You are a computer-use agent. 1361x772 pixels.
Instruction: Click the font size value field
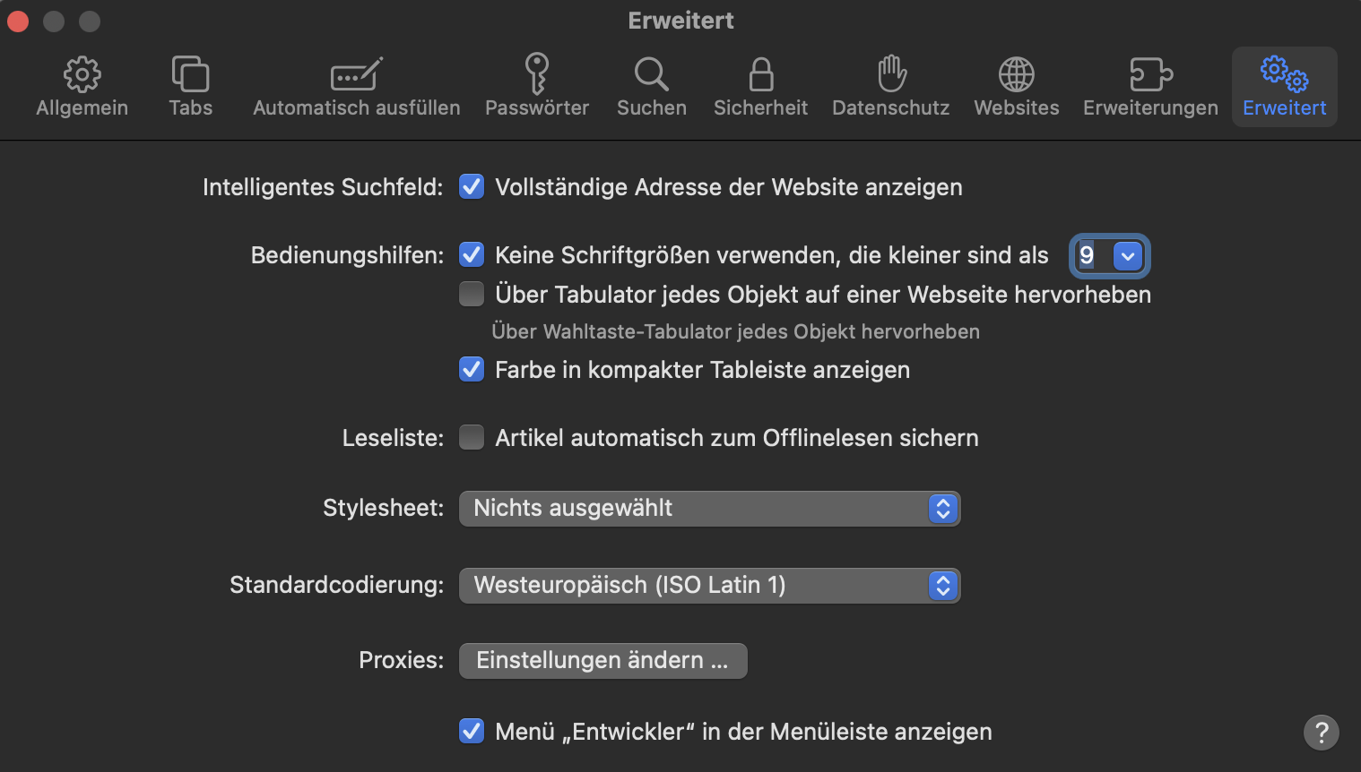click(x=1089, y=256)
